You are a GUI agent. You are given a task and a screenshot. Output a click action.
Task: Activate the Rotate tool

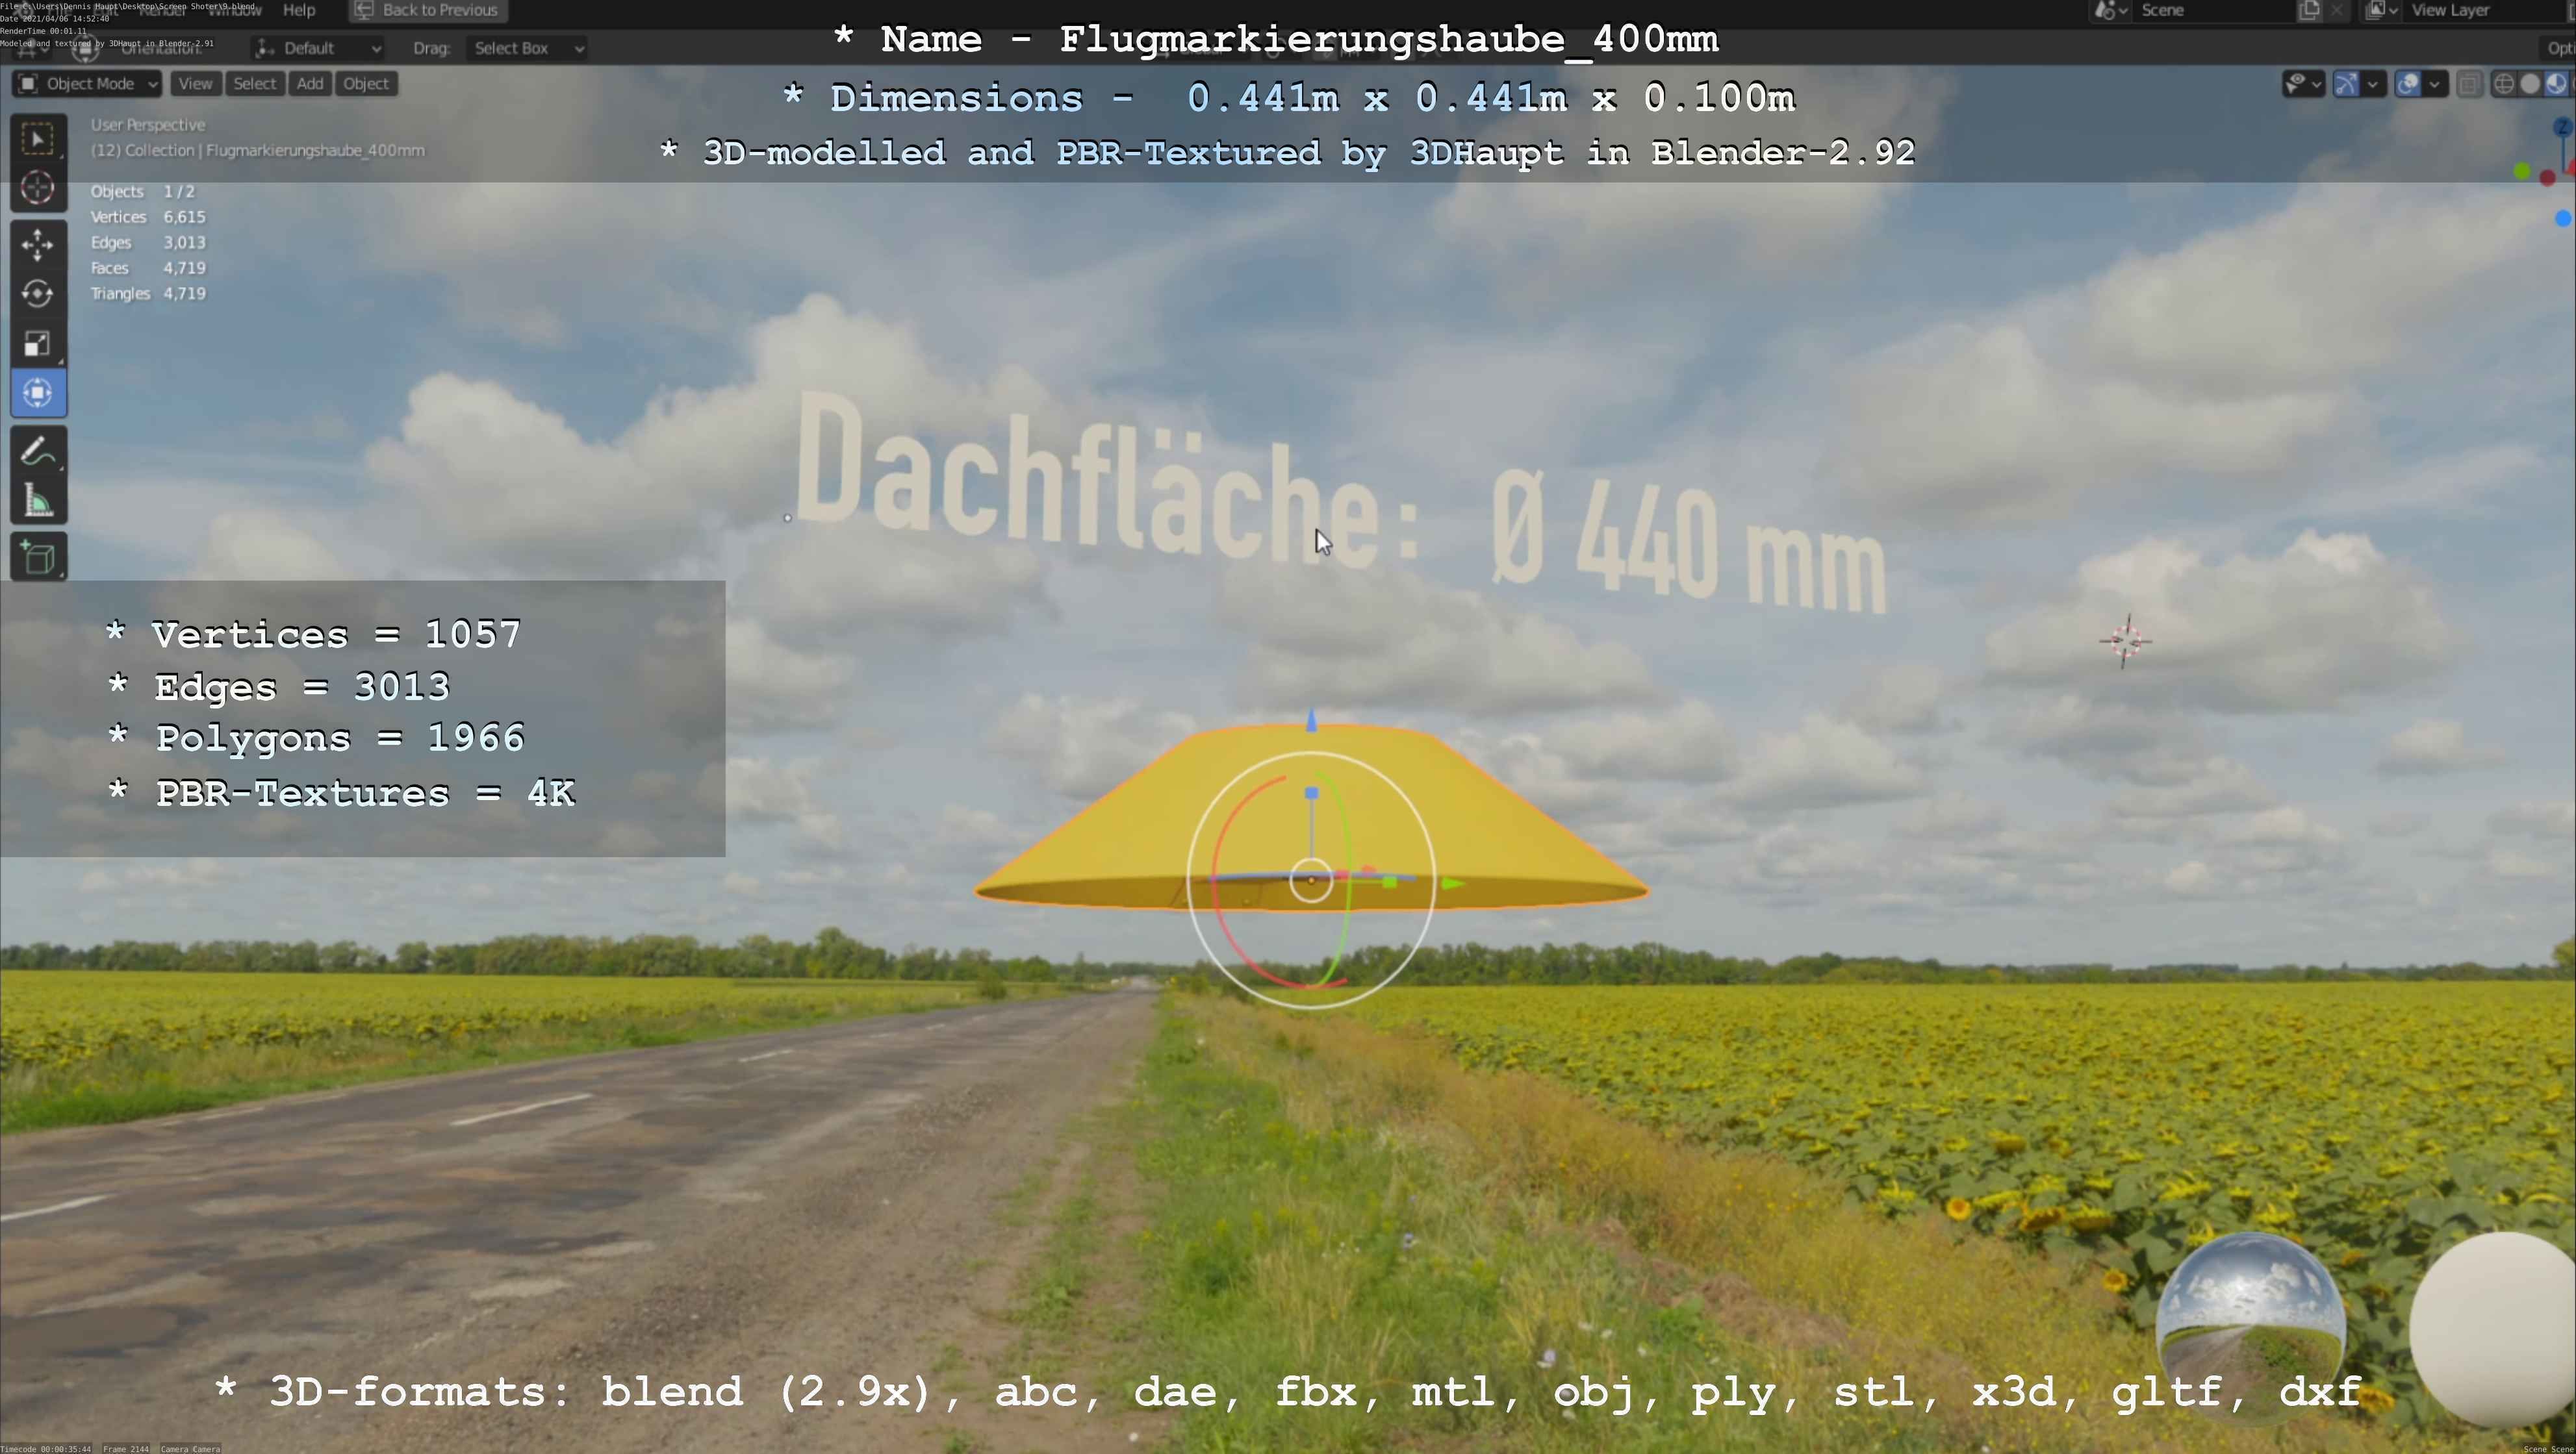38,294
